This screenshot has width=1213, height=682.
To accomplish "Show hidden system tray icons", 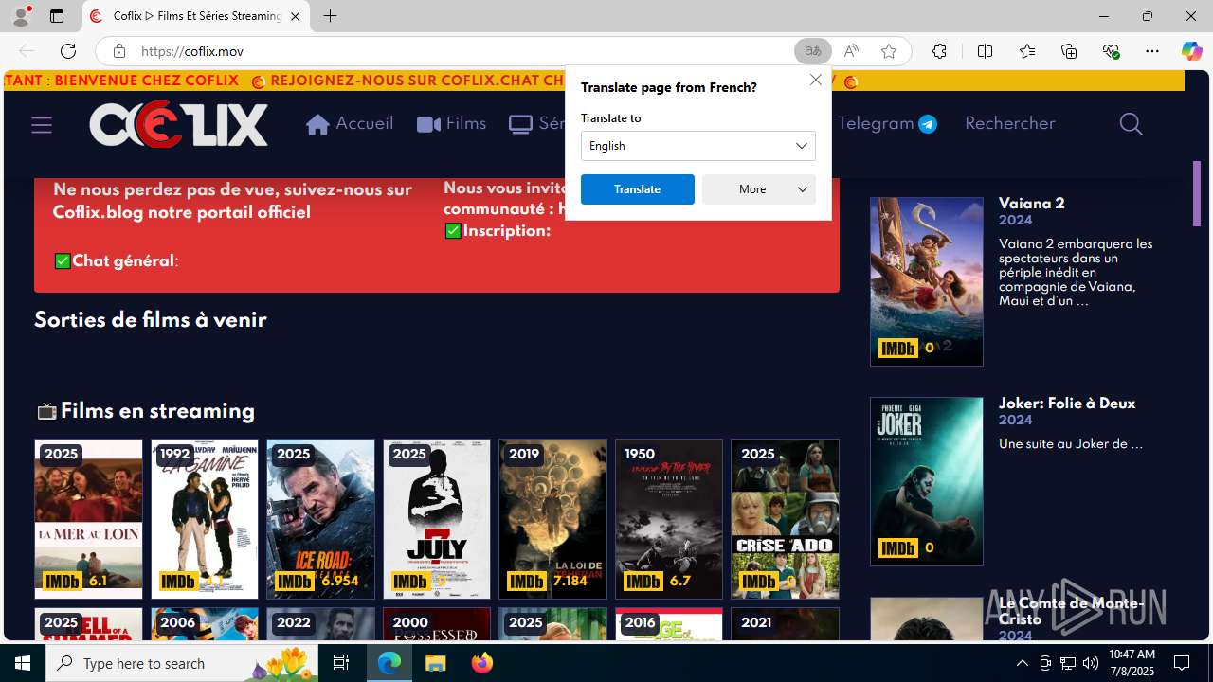I will pos(1022,663).
